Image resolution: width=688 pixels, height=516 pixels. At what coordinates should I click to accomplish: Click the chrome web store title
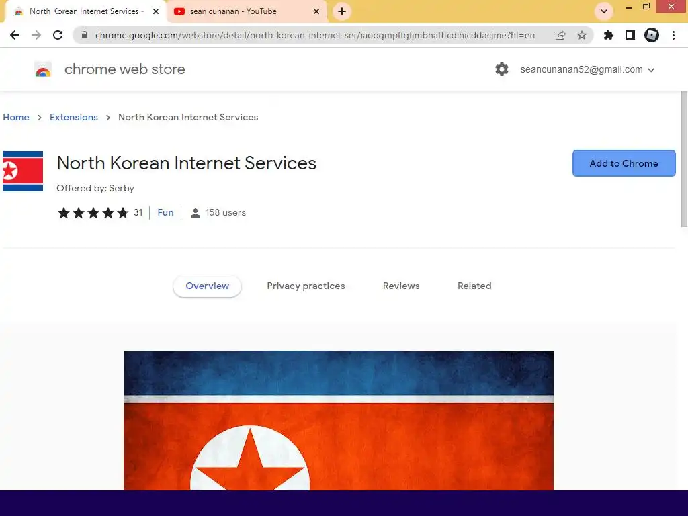(124, 69)
